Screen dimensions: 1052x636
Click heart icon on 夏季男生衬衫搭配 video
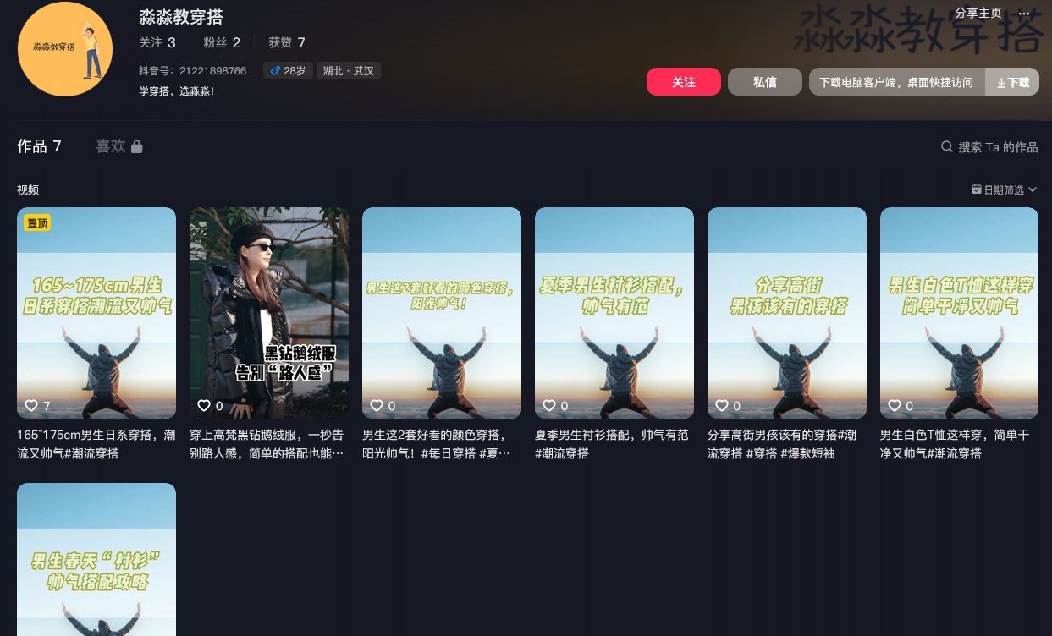[x=549, y=406]
